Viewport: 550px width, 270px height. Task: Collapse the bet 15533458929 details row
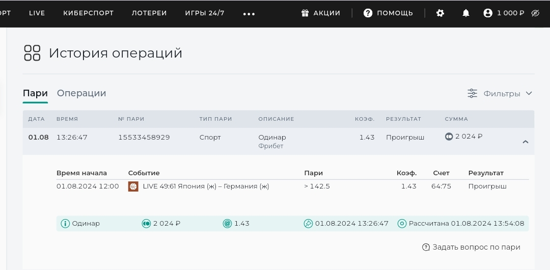tap(526, 142)
